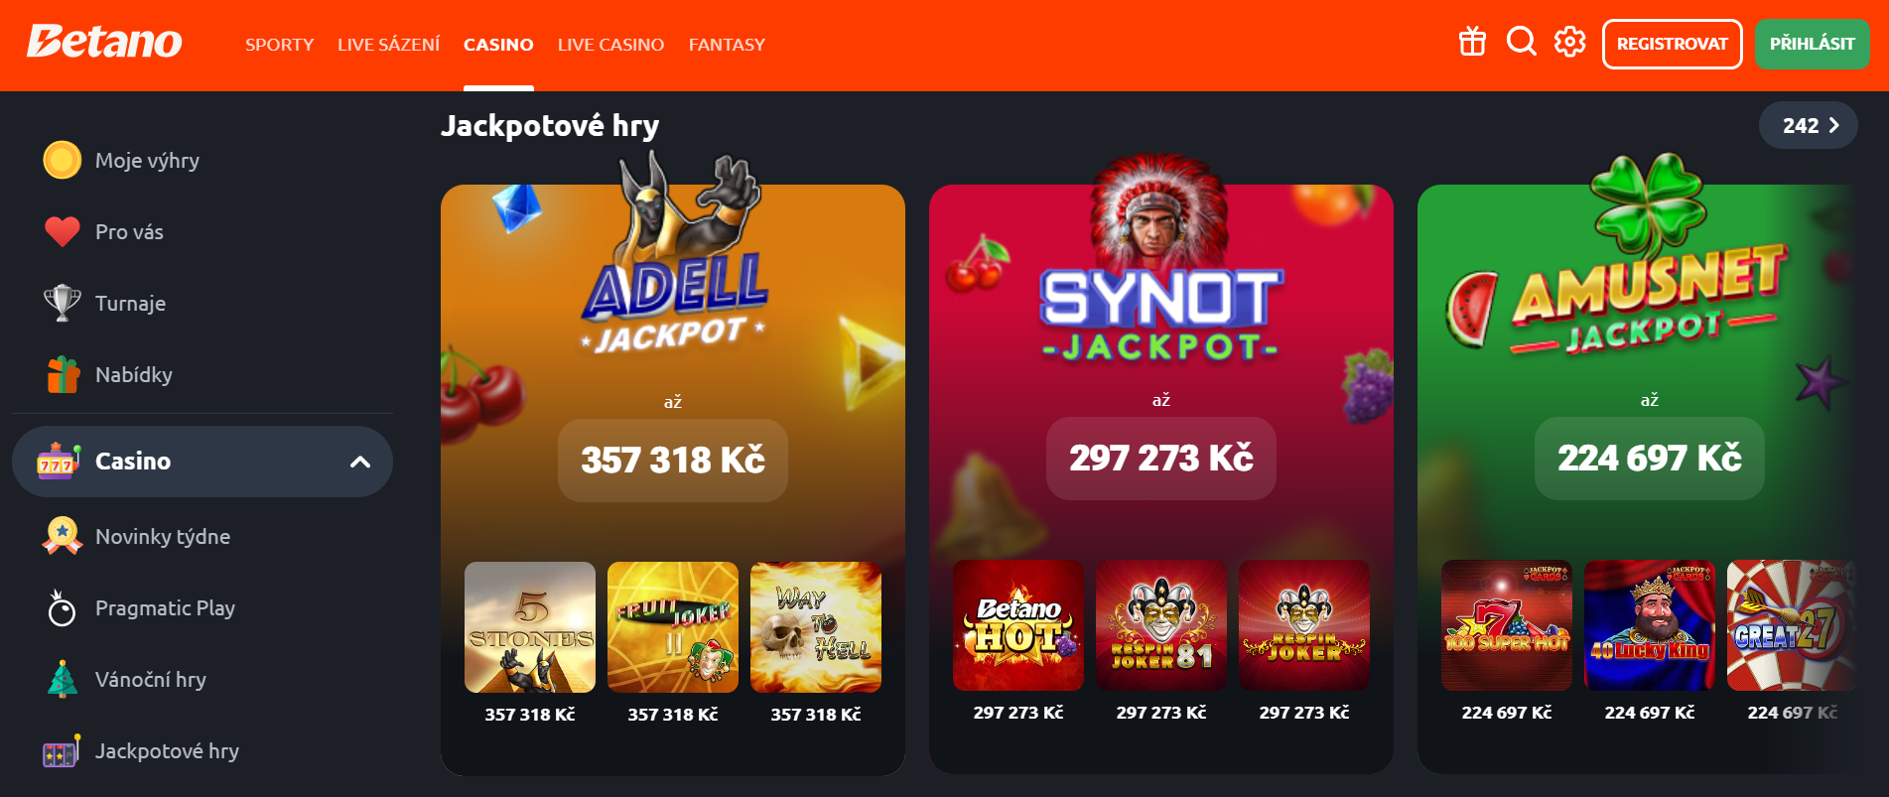This screenshot has width=1889, height=797.
Task: Switch to the Live Casino tab
Action: [x=610, y=45]
